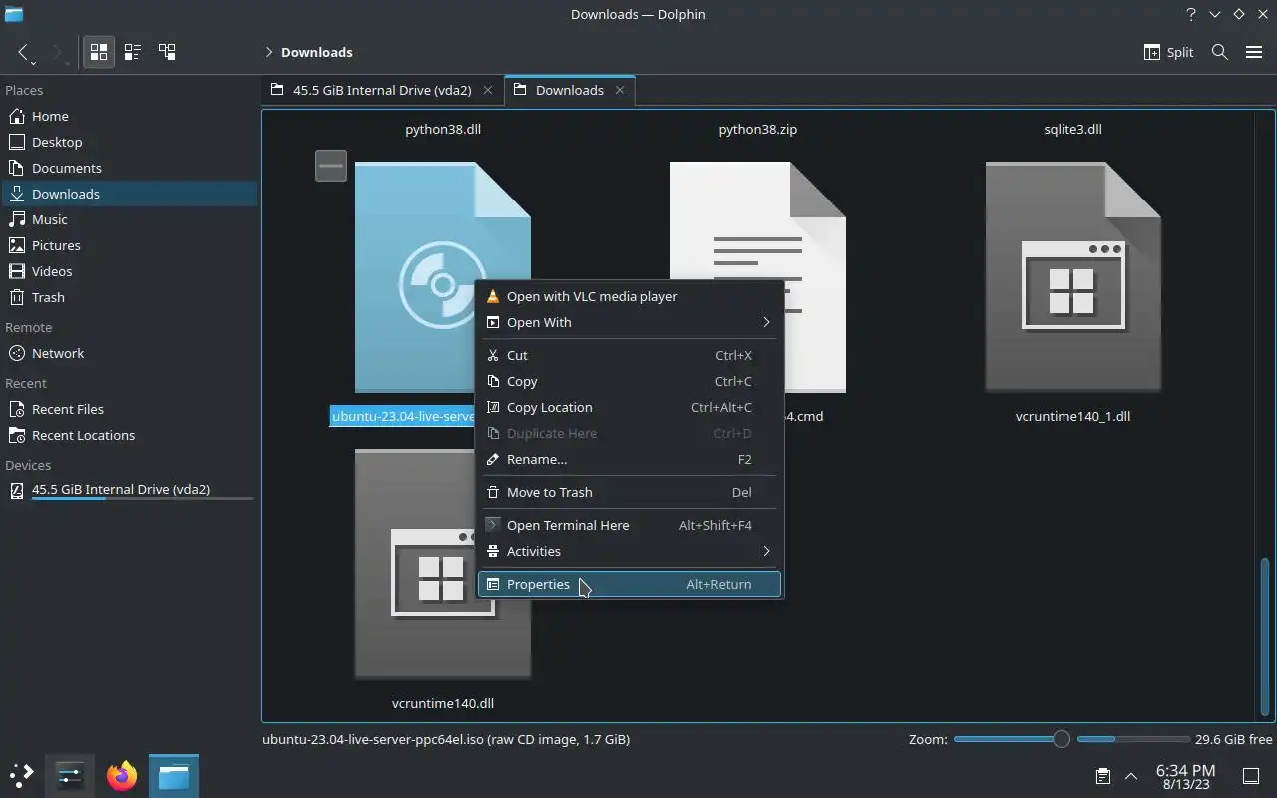Click the Downloads breadcrumb in location bar
The image size is (1277, 798).
click(317, 52)
